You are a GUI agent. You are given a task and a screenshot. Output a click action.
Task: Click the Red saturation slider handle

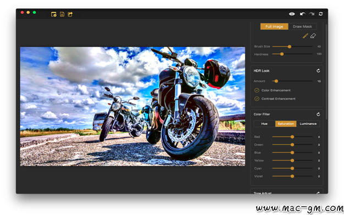pyautogui.click(x=292, y=137)
